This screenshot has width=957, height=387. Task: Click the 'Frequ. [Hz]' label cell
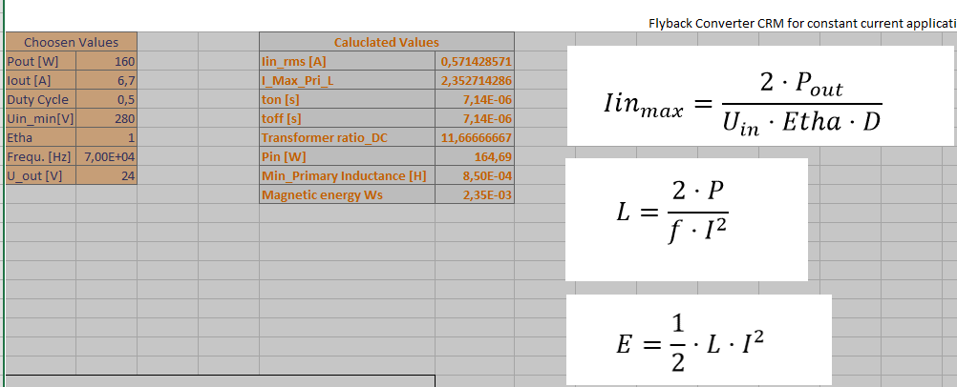coord(41,156)
